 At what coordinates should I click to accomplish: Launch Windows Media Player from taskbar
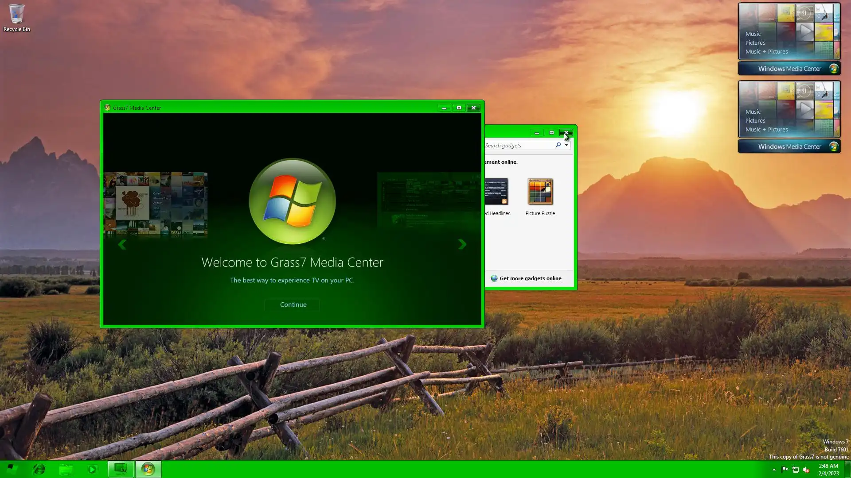click(x=92, y=469)
